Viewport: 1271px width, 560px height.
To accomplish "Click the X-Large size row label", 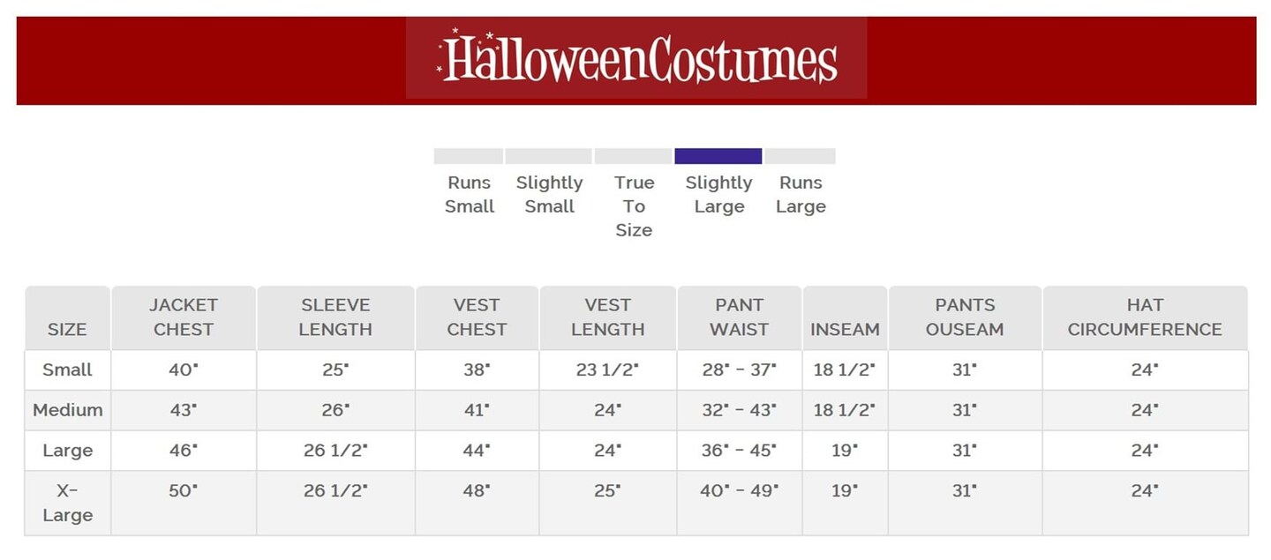I will (x=67, y=503).
